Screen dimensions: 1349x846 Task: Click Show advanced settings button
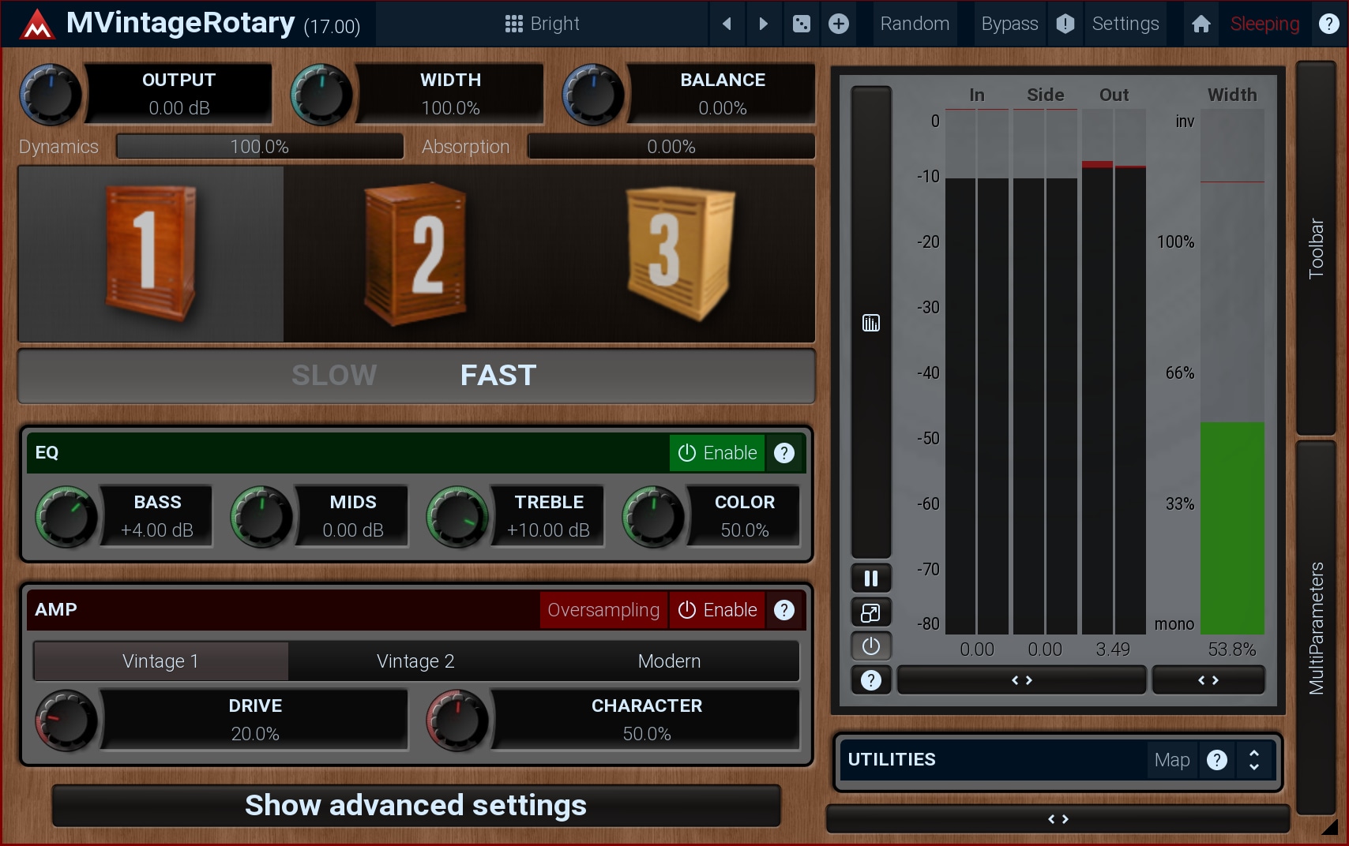click(x=416, y=806)
